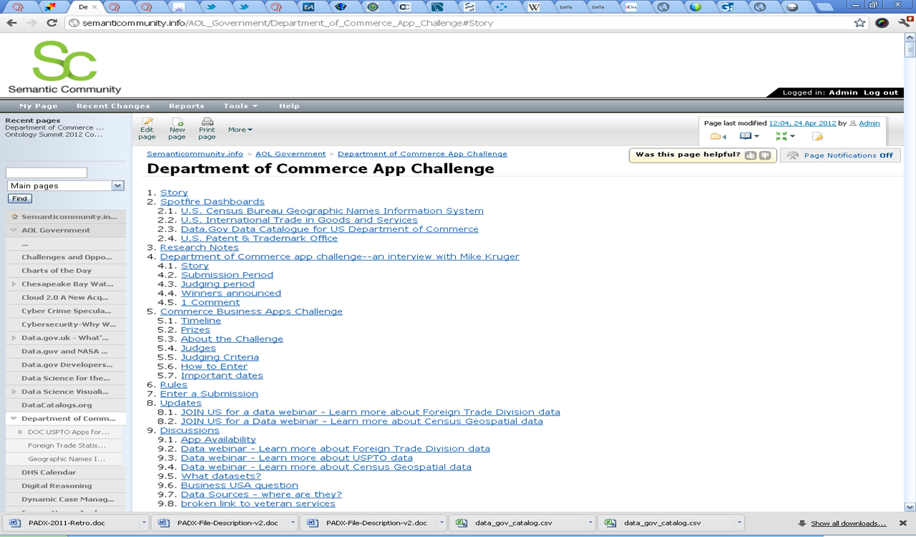Click the Edit page icon

tap(147, 122)
